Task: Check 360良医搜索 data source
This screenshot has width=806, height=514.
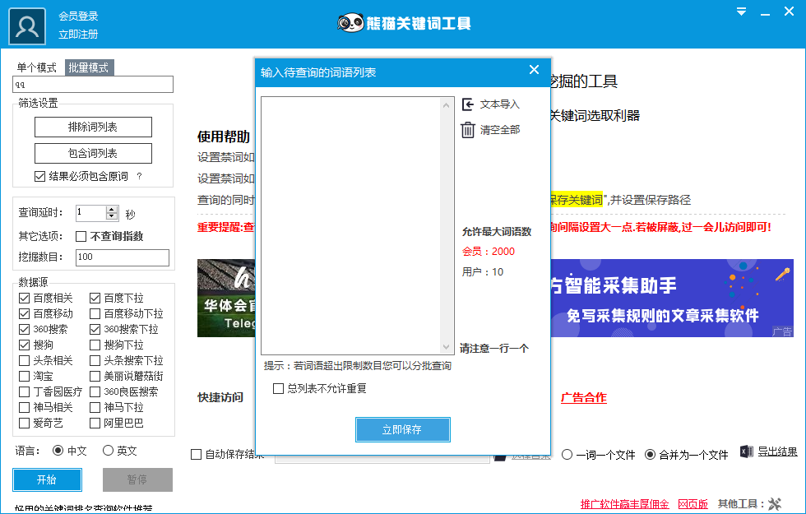Action: click(95, 391)
